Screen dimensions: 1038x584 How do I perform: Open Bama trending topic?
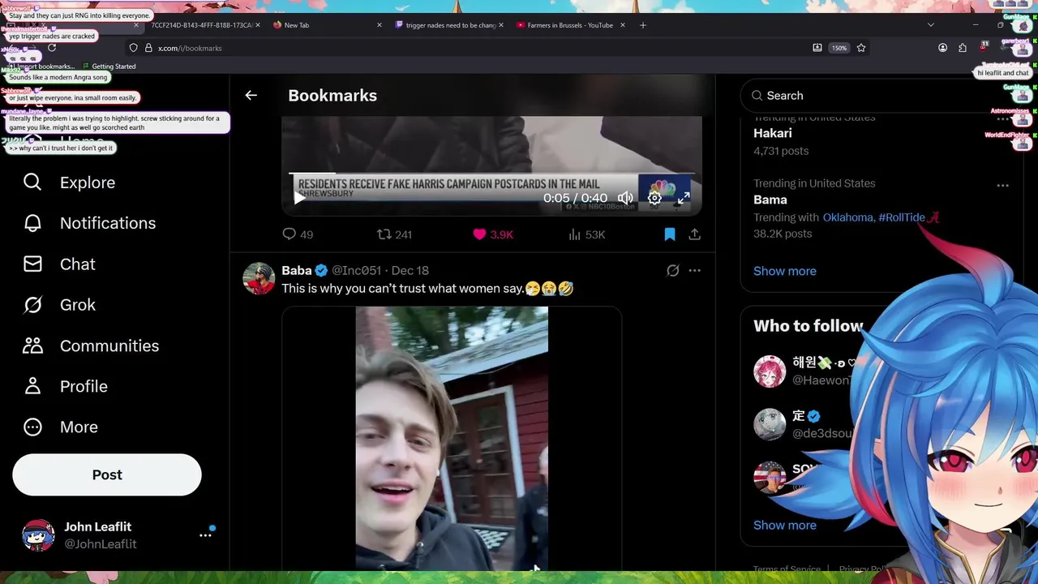770,200
